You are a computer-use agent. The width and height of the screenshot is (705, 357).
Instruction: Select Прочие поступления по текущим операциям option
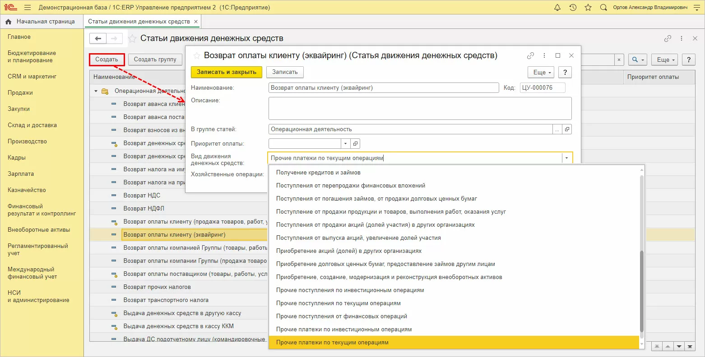coord(338,303)
